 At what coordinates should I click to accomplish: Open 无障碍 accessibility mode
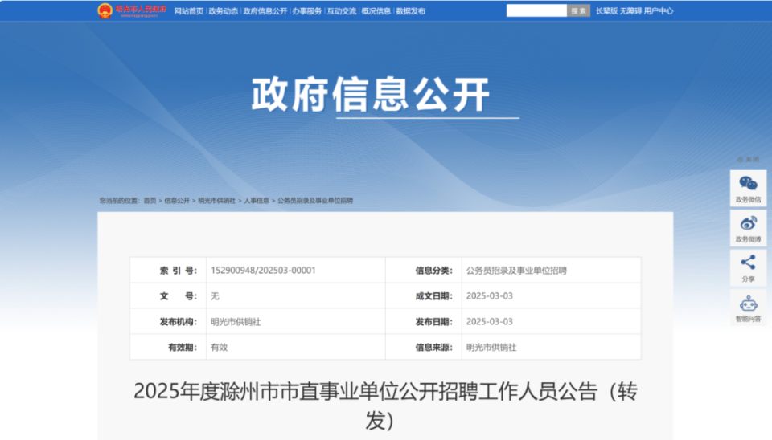630,10
